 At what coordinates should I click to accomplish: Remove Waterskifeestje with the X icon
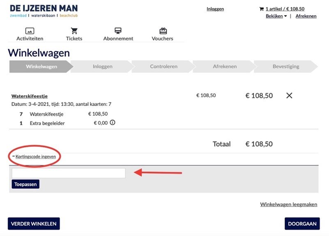tap(289, 96)
